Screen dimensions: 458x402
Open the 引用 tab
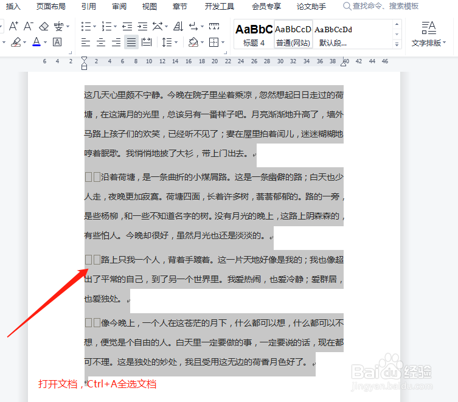coord(89,6)
